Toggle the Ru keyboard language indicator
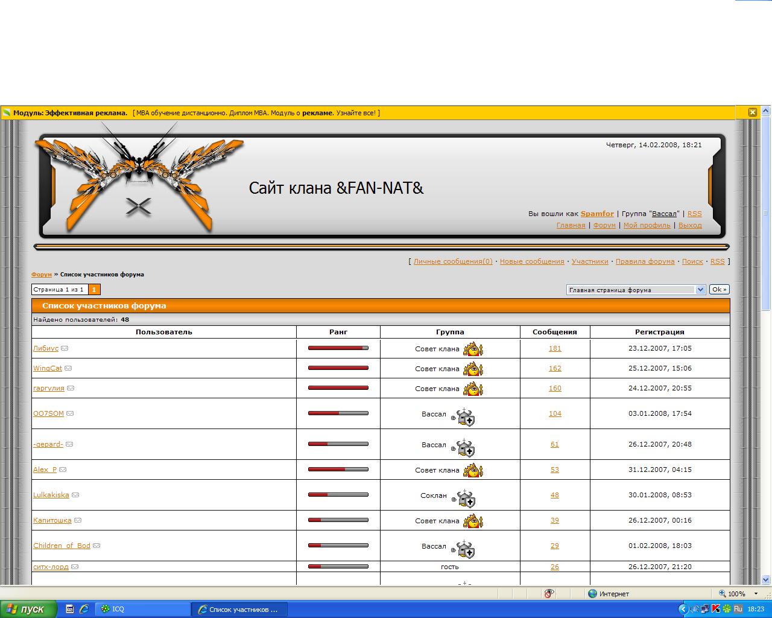The height and width of the screenshot is (618, 772). point(738,609)
